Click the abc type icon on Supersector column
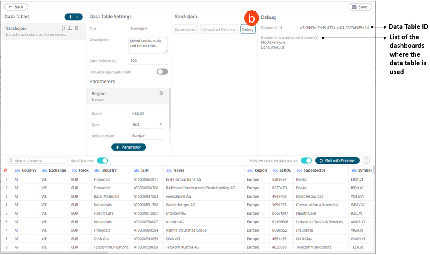430x255 pixels. click(299, 170)
